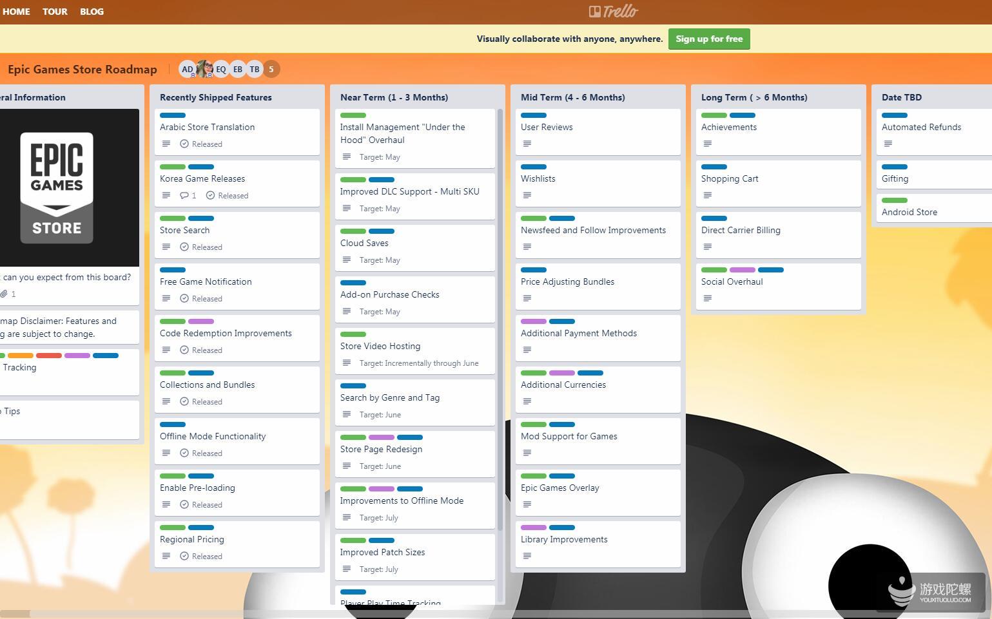Click description icon on Automated Refunds card
Image resolution: width=992 pixels, height=619 pixels.
[888, 144]
